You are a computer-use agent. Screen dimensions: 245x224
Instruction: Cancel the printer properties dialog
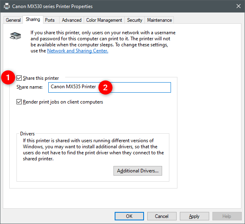tap(162, 216)
